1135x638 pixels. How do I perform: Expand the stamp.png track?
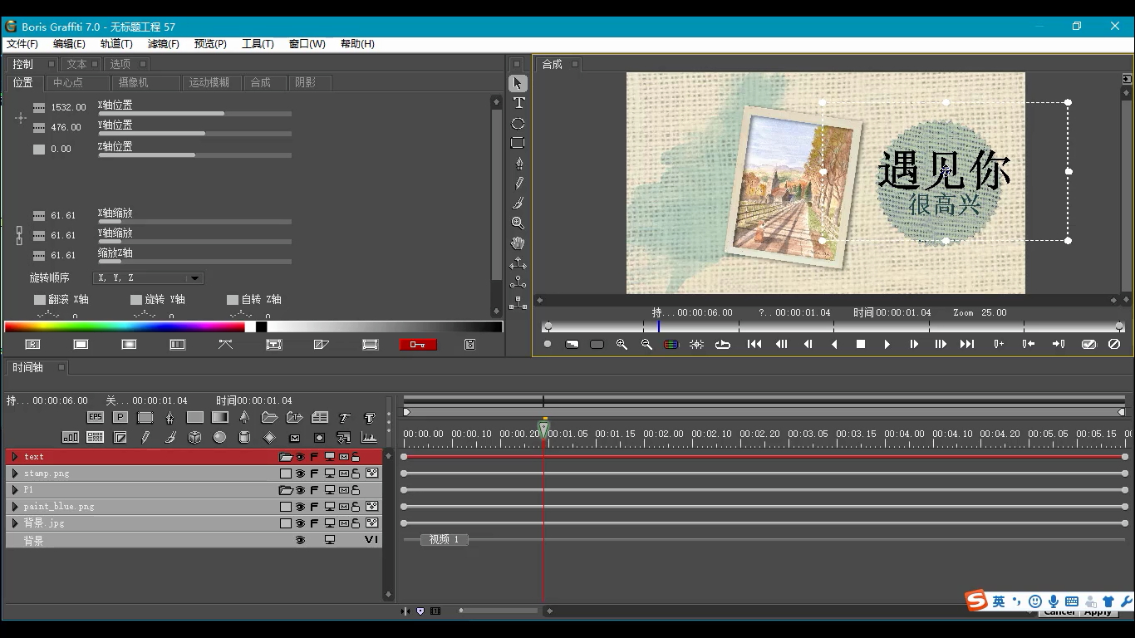[x=15, y=474]
